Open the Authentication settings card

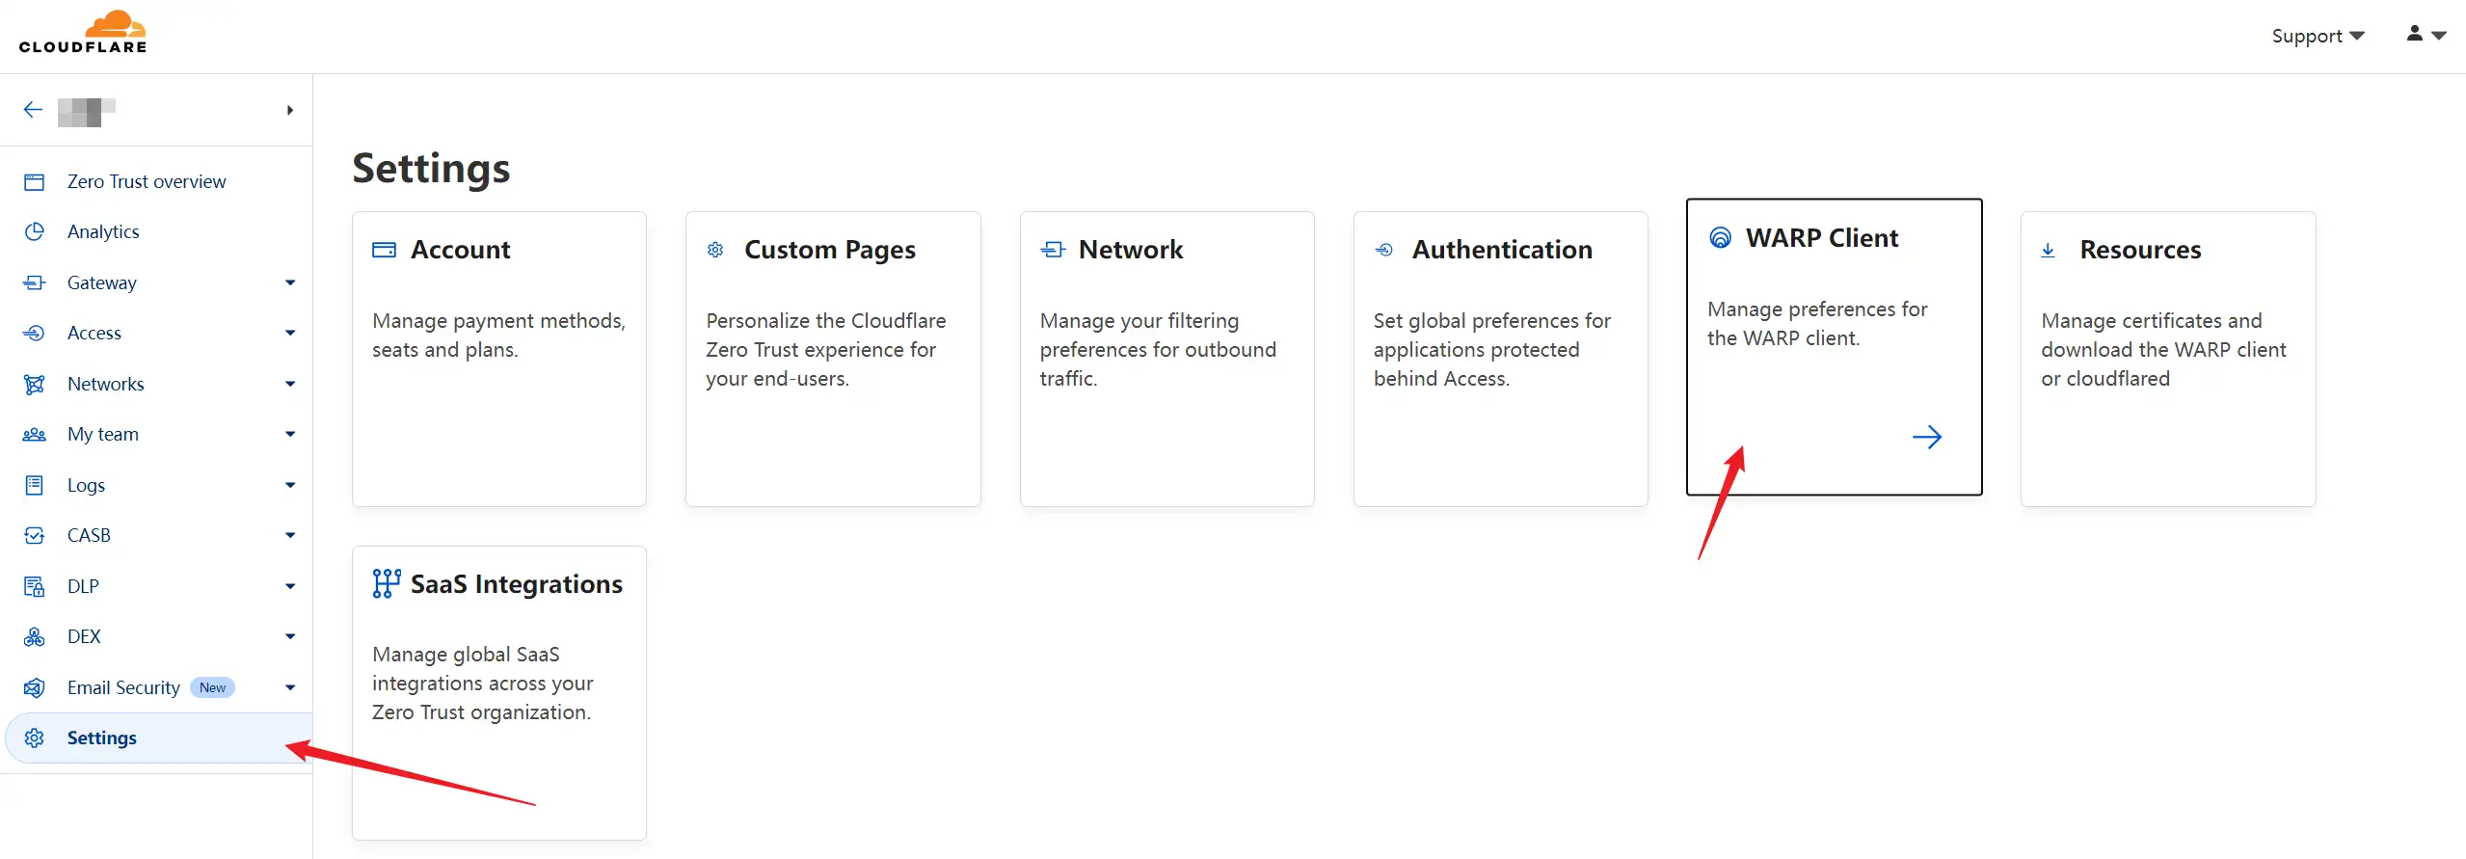pos(1500,359)
